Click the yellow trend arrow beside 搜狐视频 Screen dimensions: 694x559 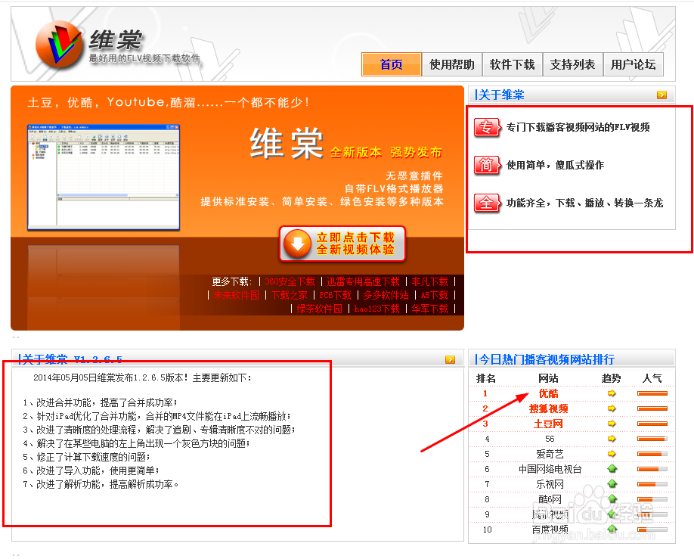pyautogui.click(x=612, y=408)
